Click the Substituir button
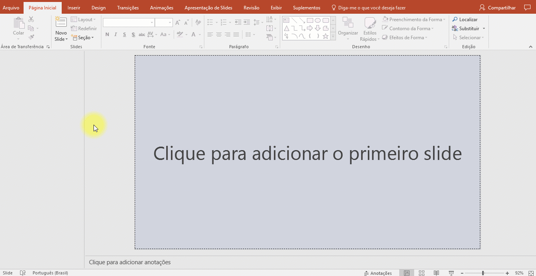Screen dimensions: 536x276 466,28
